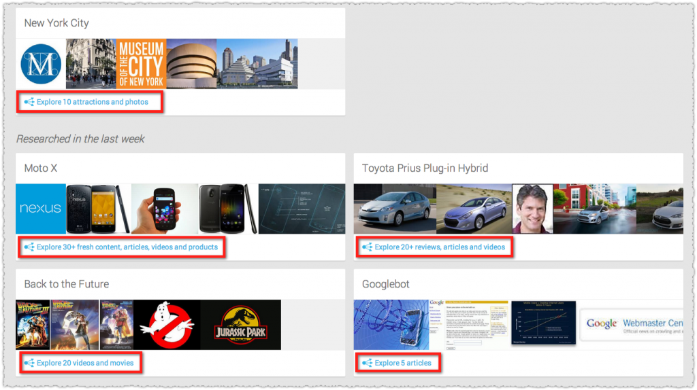Open the hand holding phone photo
This screenshot has height=390, width=697.
click(x=165, y=209)
